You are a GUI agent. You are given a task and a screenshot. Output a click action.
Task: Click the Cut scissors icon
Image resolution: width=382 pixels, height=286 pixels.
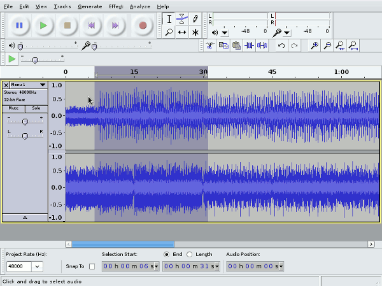point(210,45)
